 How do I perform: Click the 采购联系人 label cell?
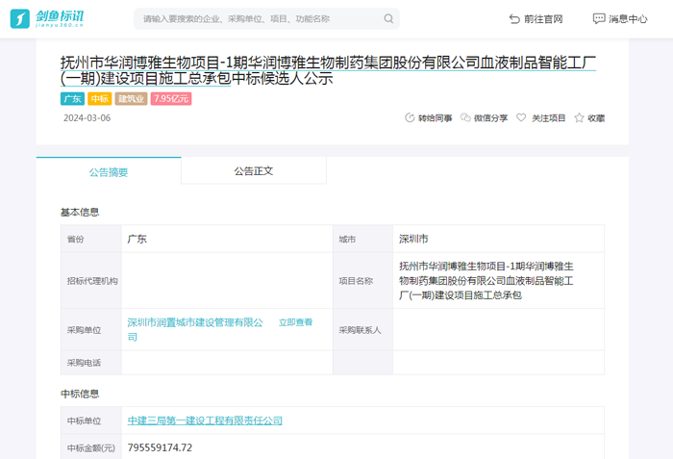pyautogui.click(x=362, y=330)
